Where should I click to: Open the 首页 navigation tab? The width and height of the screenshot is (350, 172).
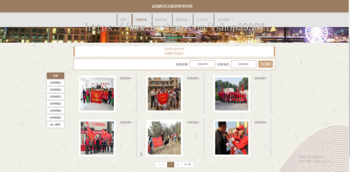click(x=123, y=20)
